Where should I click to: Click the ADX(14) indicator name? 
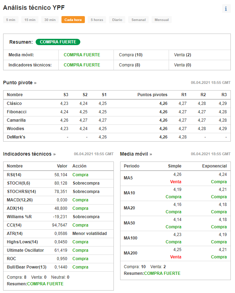tap(15, 208)
